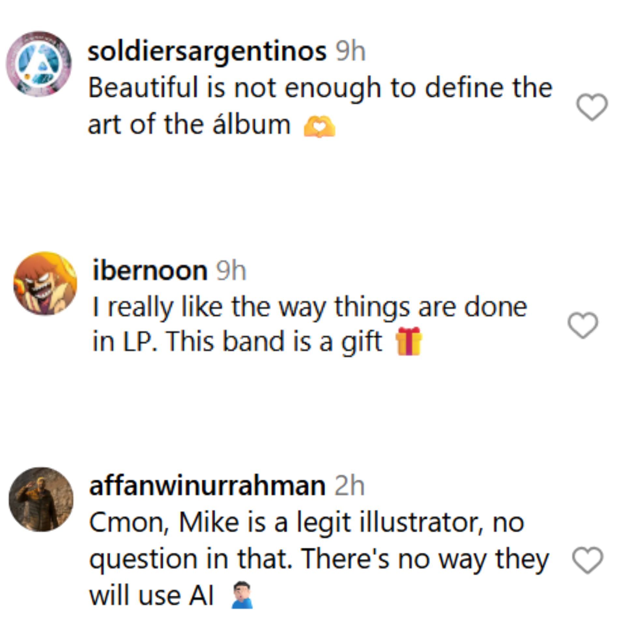Open the 2h timestamp next to affanwinurrahman
The width and height of the screenshot is (619, 619).
coord(349,486)
